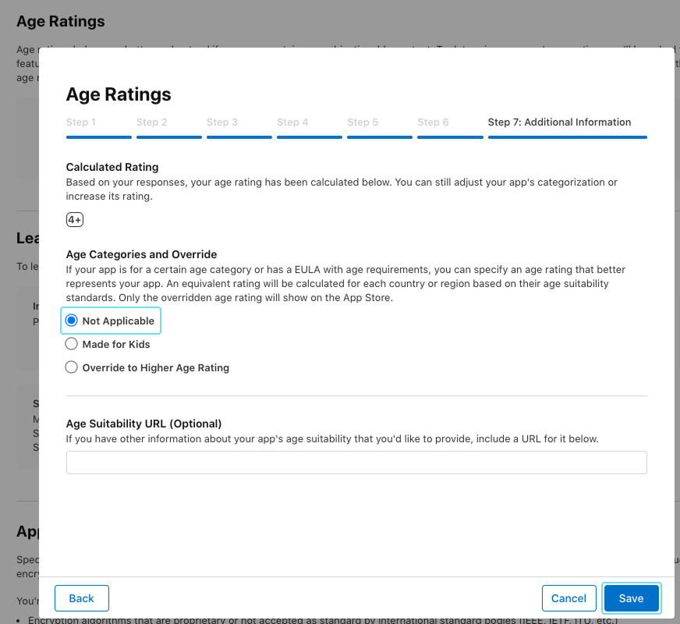This screenshot has width=680, height=624.
Task: Return to the Step 6 tab
Action: pyautogui.click(x=450, y=127)
